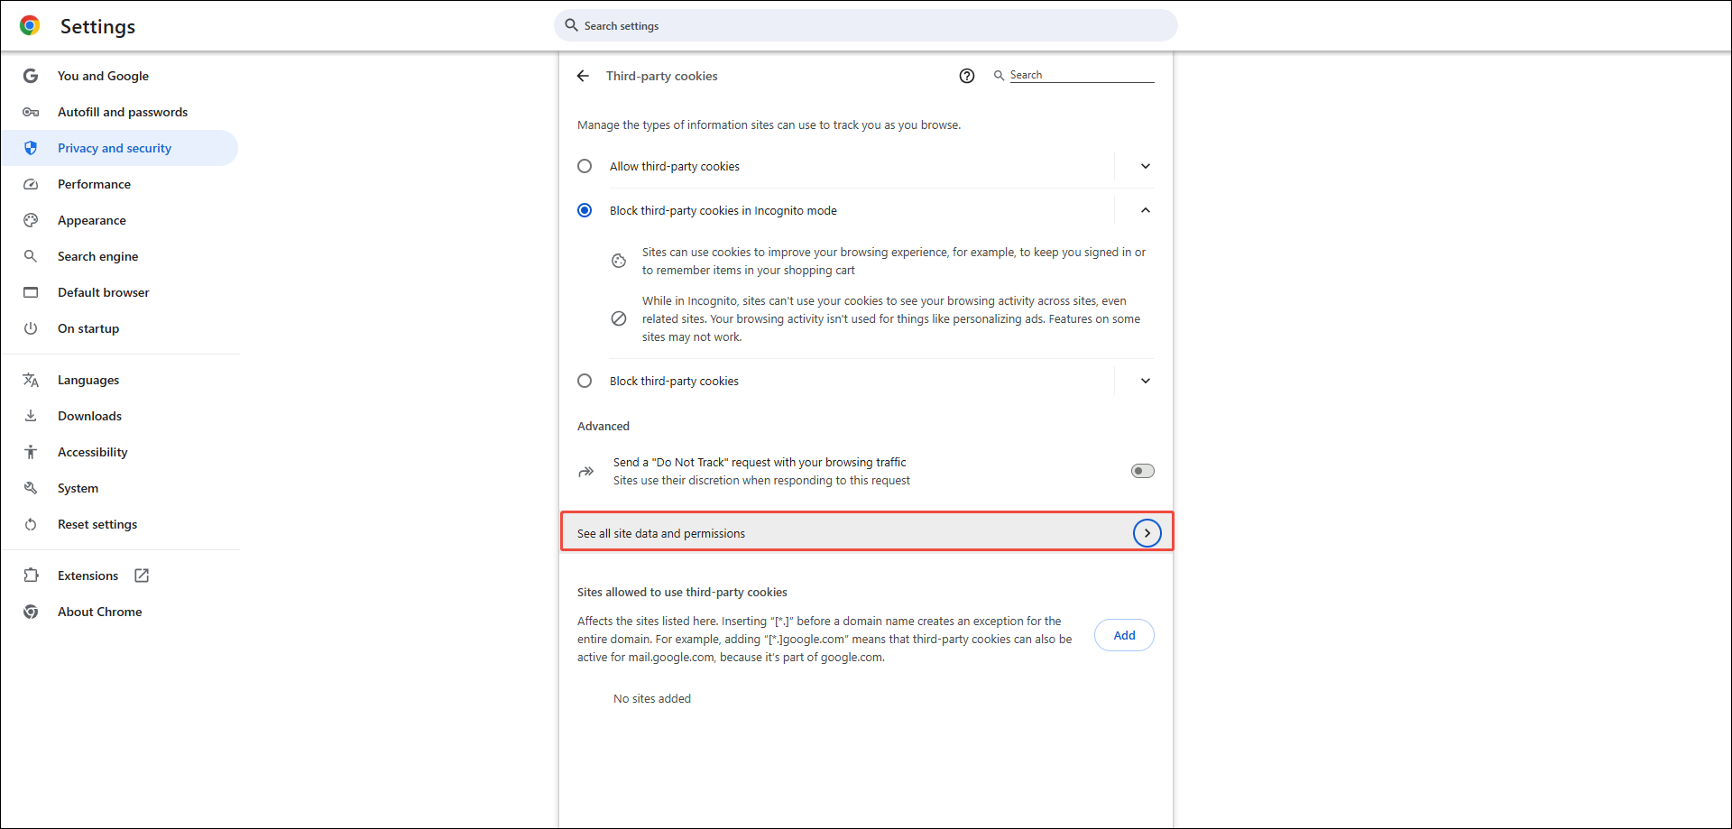Screen dimensions: 1732x829
Task: Open See all site data and permissions
Action: click(866, 532)
